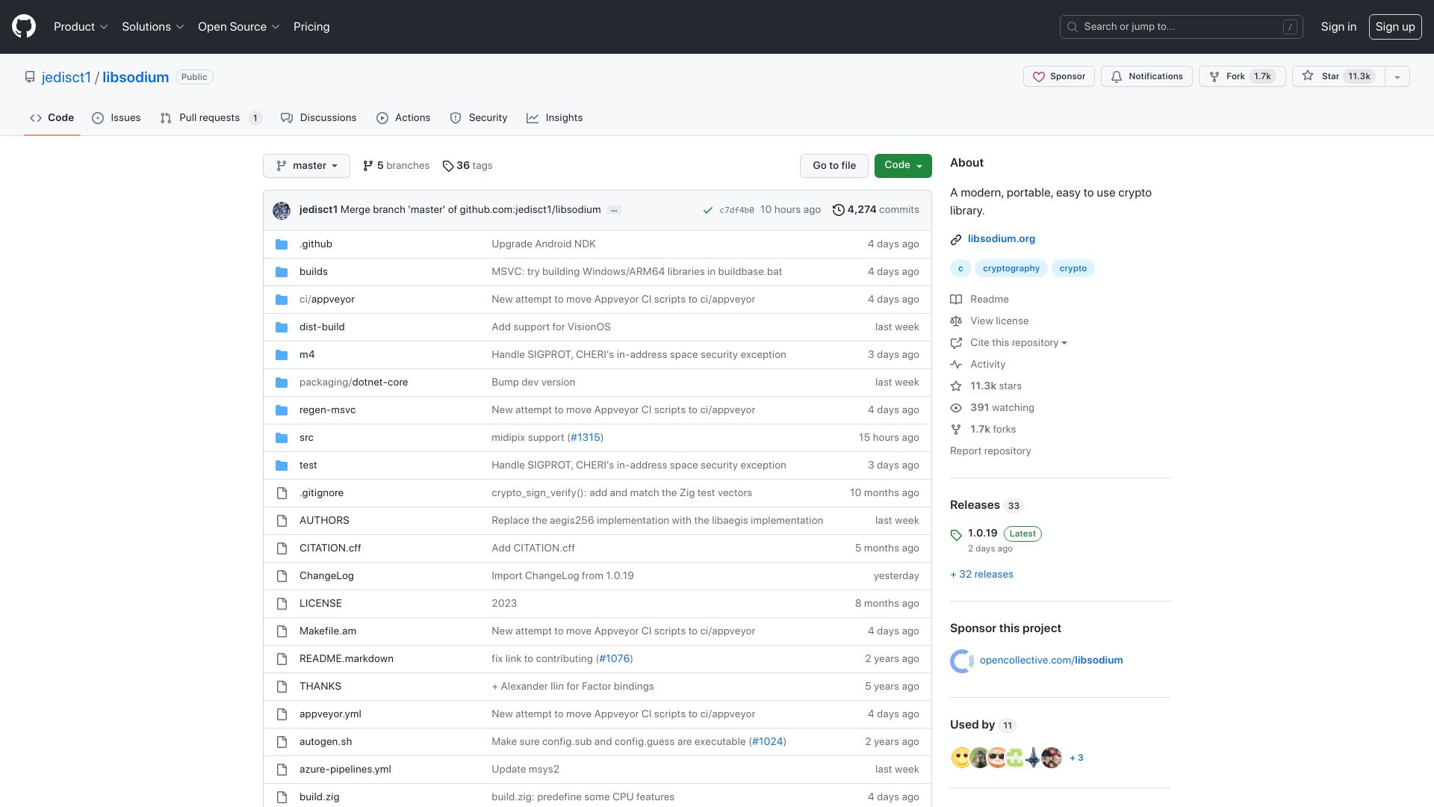Screen dimensions: 1434x807
Task: Open the 11.3k stars link
Action: [996, 386]
